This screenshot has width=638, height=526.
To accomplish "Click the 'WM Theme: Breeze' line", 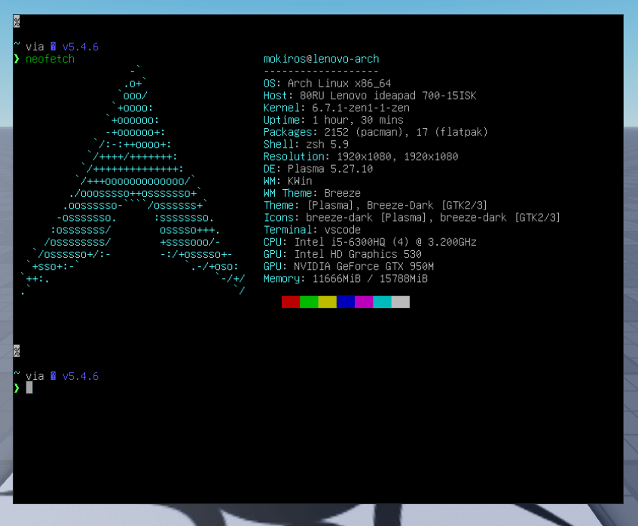I will pos(312,194).
